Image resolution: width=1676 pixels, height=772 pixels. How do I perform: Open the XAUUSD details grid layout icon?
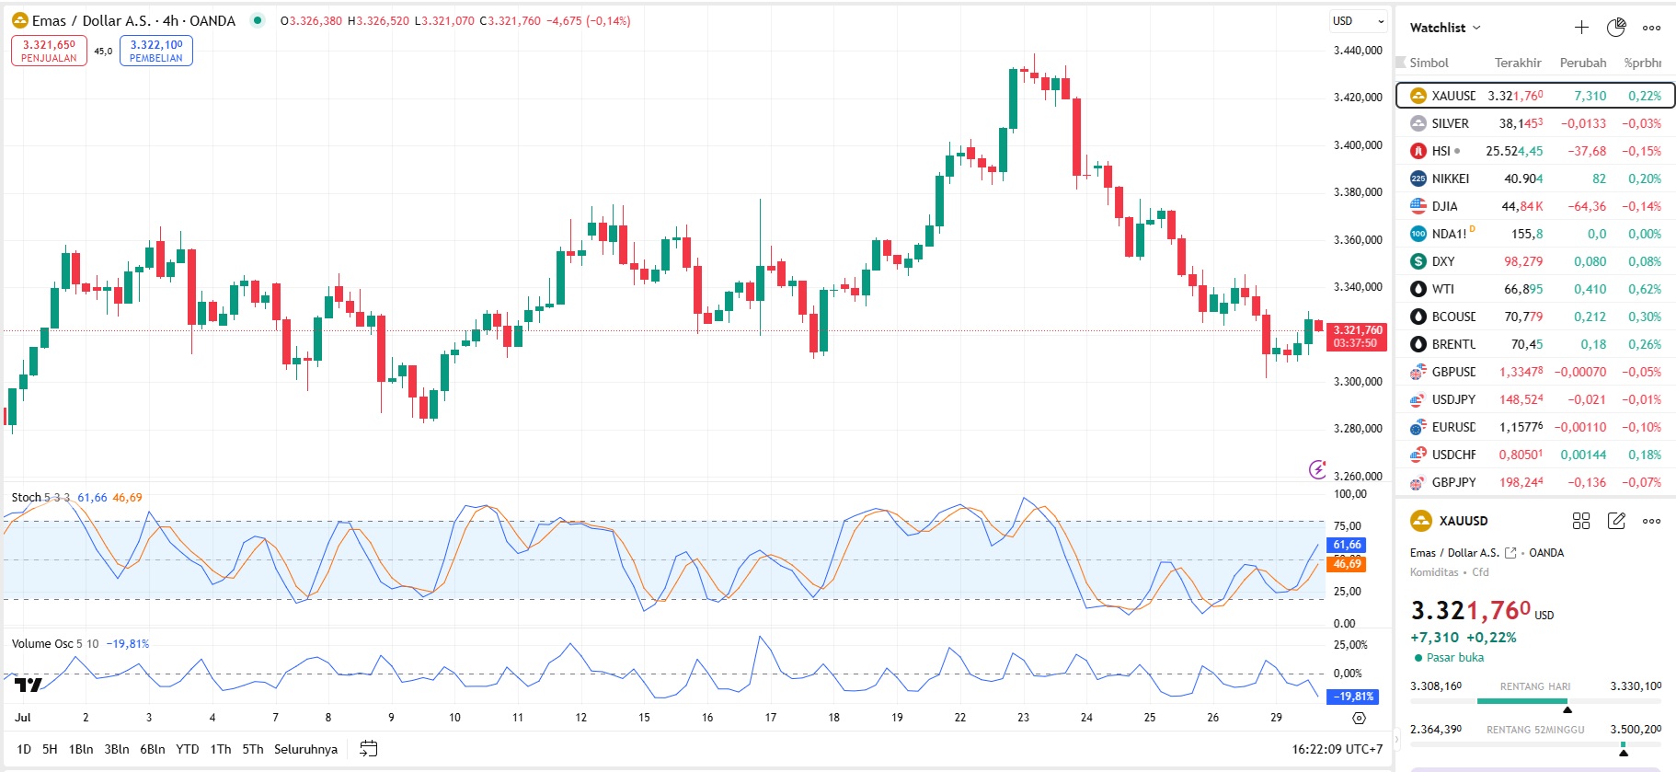coord(1581,521)
